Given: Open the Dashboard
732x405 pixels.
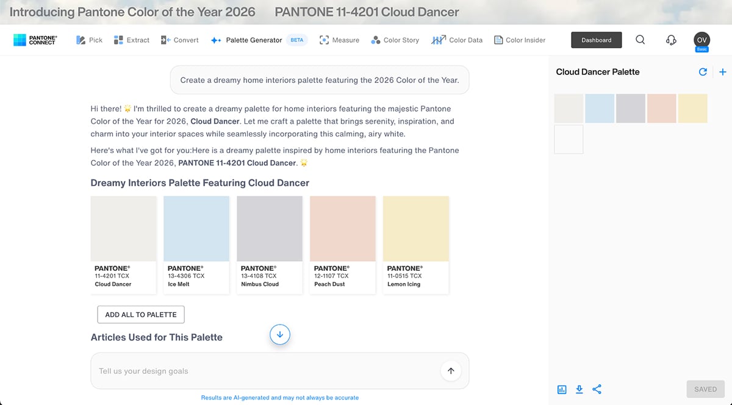Looking at the screenshot, I should (x=596, y=40).
